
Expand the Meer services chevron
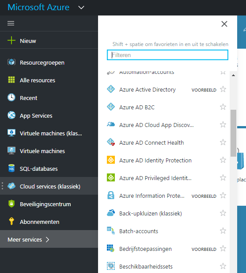pyautogui.click(x=47, y=239)
